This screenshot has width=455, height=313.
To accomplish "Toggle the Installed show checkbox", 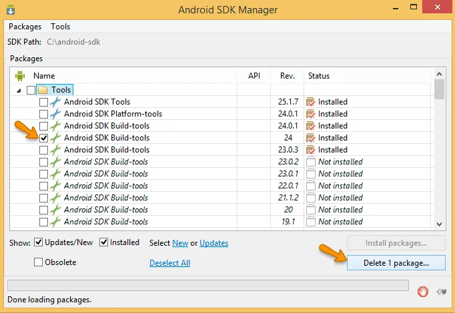I will pyautogui.click(x=103, y=242).
